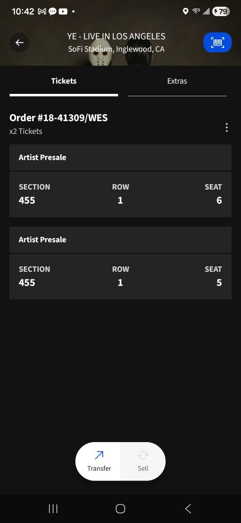Tap the event title YE - LIVE IN LOS ANGELES
The height and width of the screenshot is (523, 241).
pos(116,37)
